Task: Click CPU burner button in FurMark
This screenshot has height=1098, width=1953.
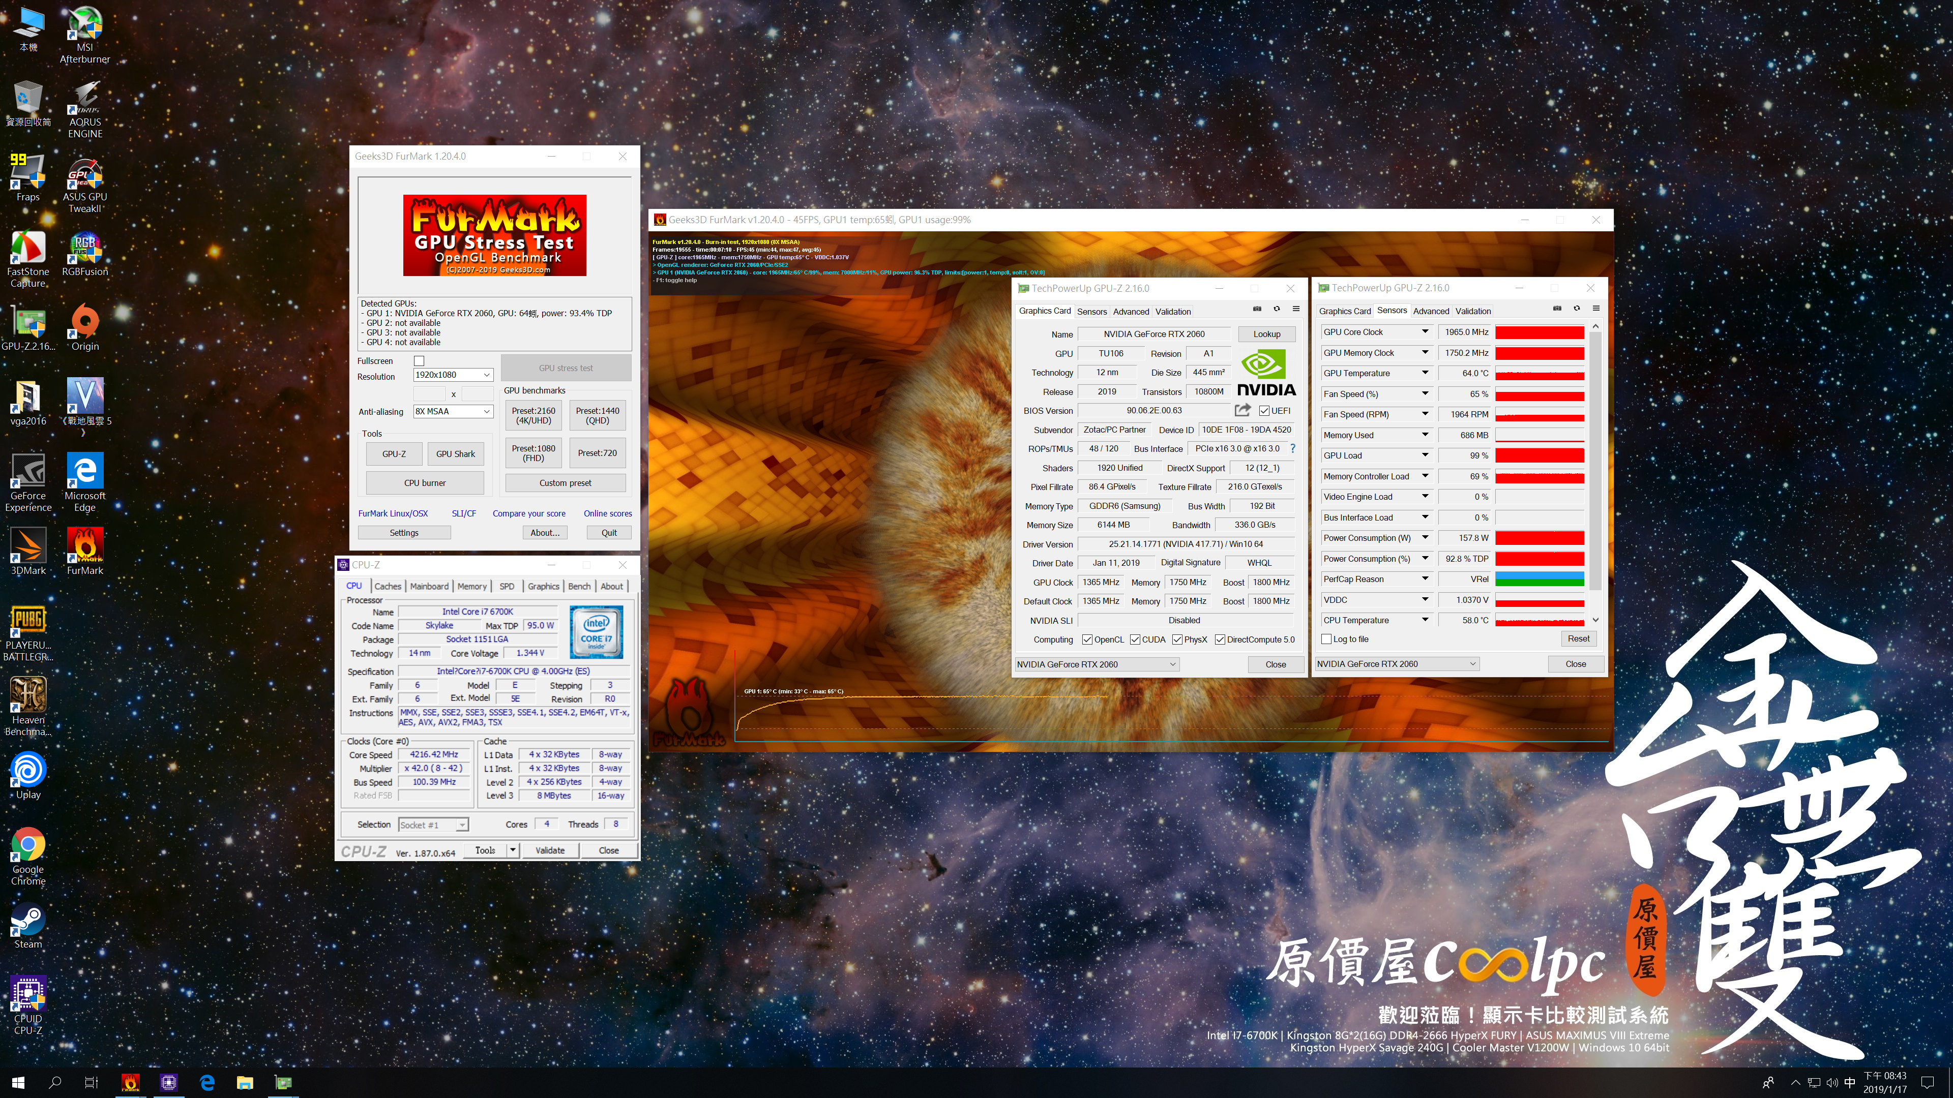Action: pyautogui.click(x=425, y=483)
